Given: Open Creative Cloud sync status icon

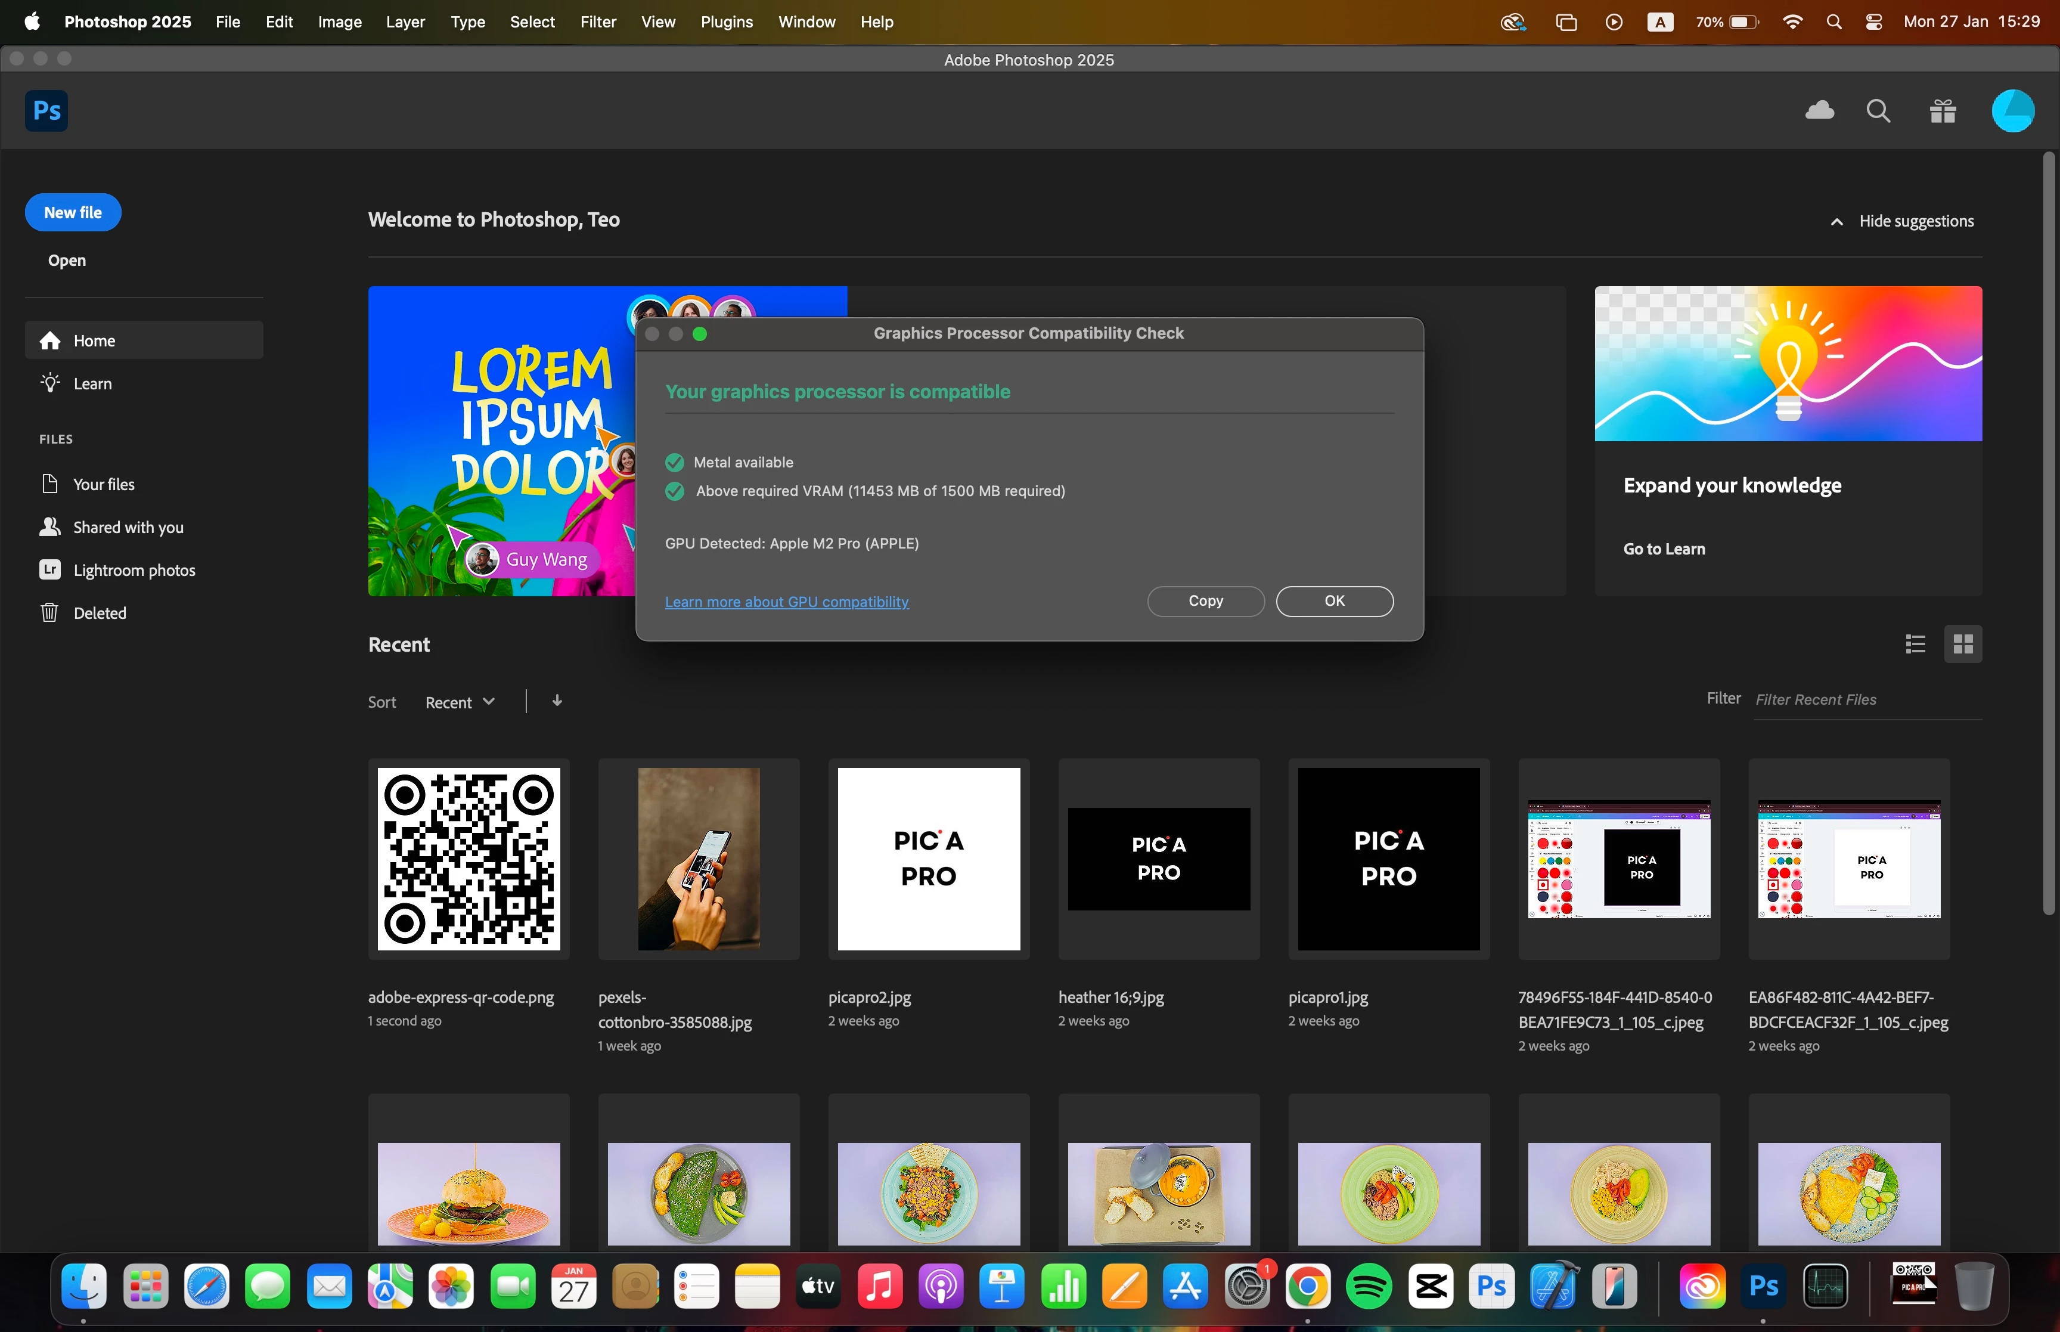Looking at the screenshot, I should tap(1820, 111).
